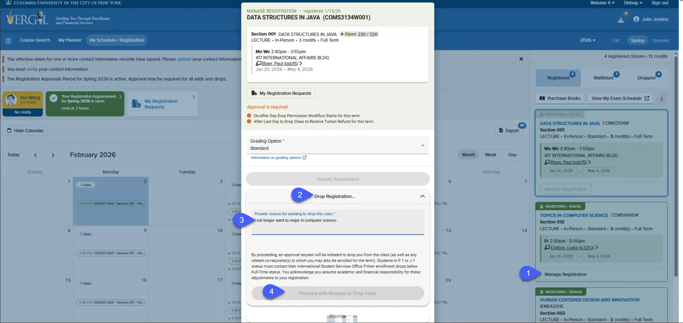Open instructor Blaer, Paul link in dialog
Image resolution: width=683 pixels, height=323 pixels.
[280, 64]
